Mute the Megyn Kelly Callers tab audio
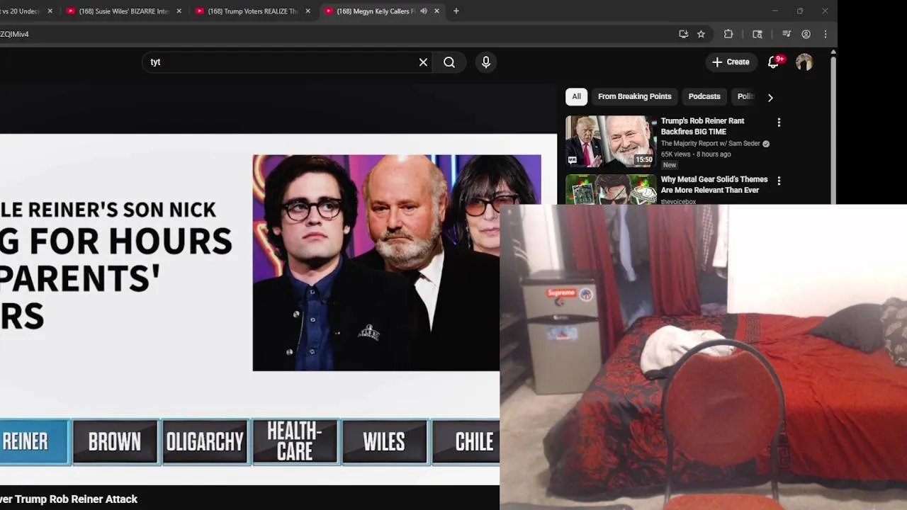 tap(424, 11)
